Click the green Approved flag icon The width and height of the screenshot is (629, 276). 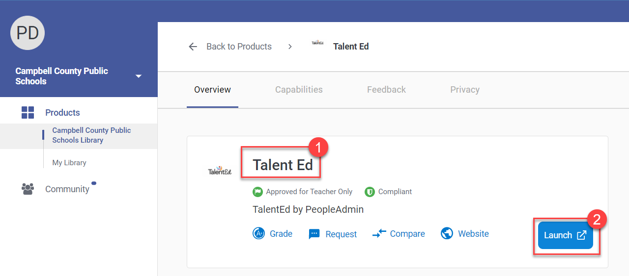257,192
